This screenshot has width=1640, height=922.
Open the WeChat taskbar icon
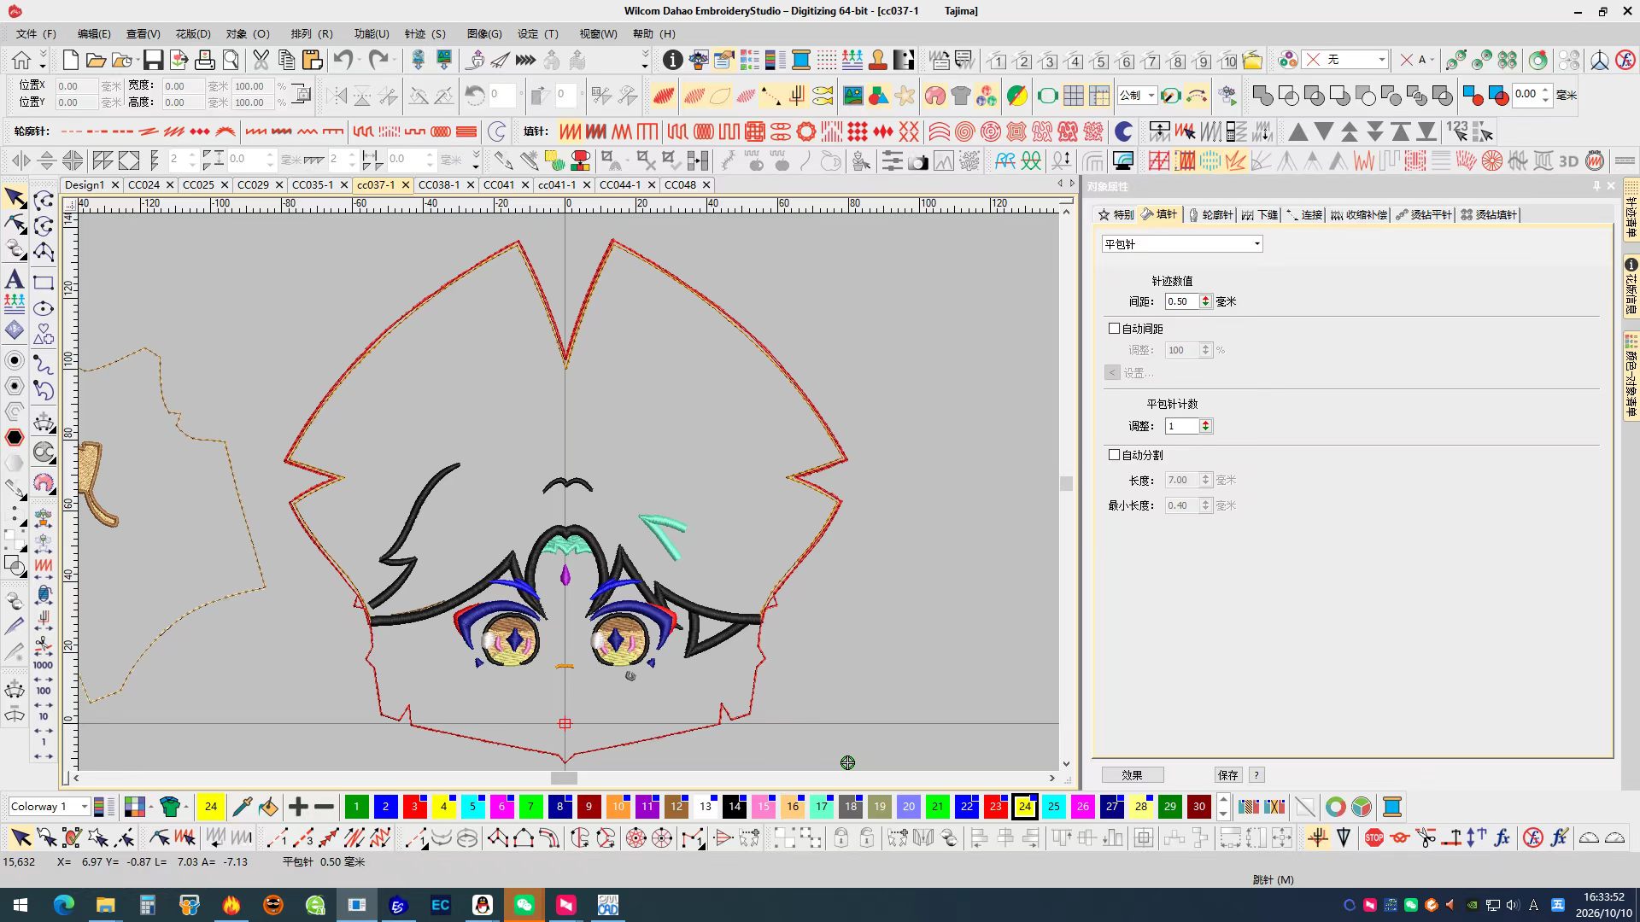pyautogui.click(x=524, y=905)
